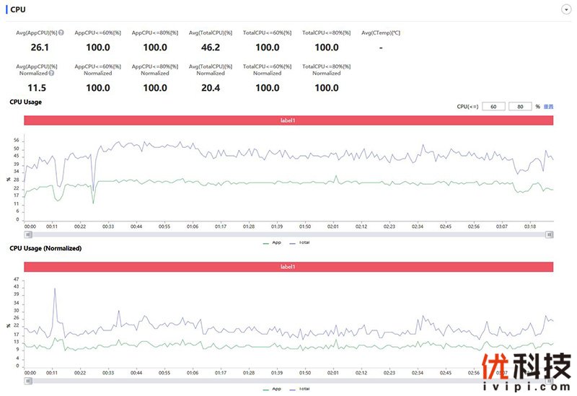Click right zoom handle of CPU Usage timeline
This screenshot has width=577, height=396.
point(550,234)
